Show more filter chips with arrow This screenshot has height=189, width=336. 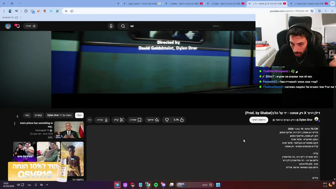pos(17,116)
